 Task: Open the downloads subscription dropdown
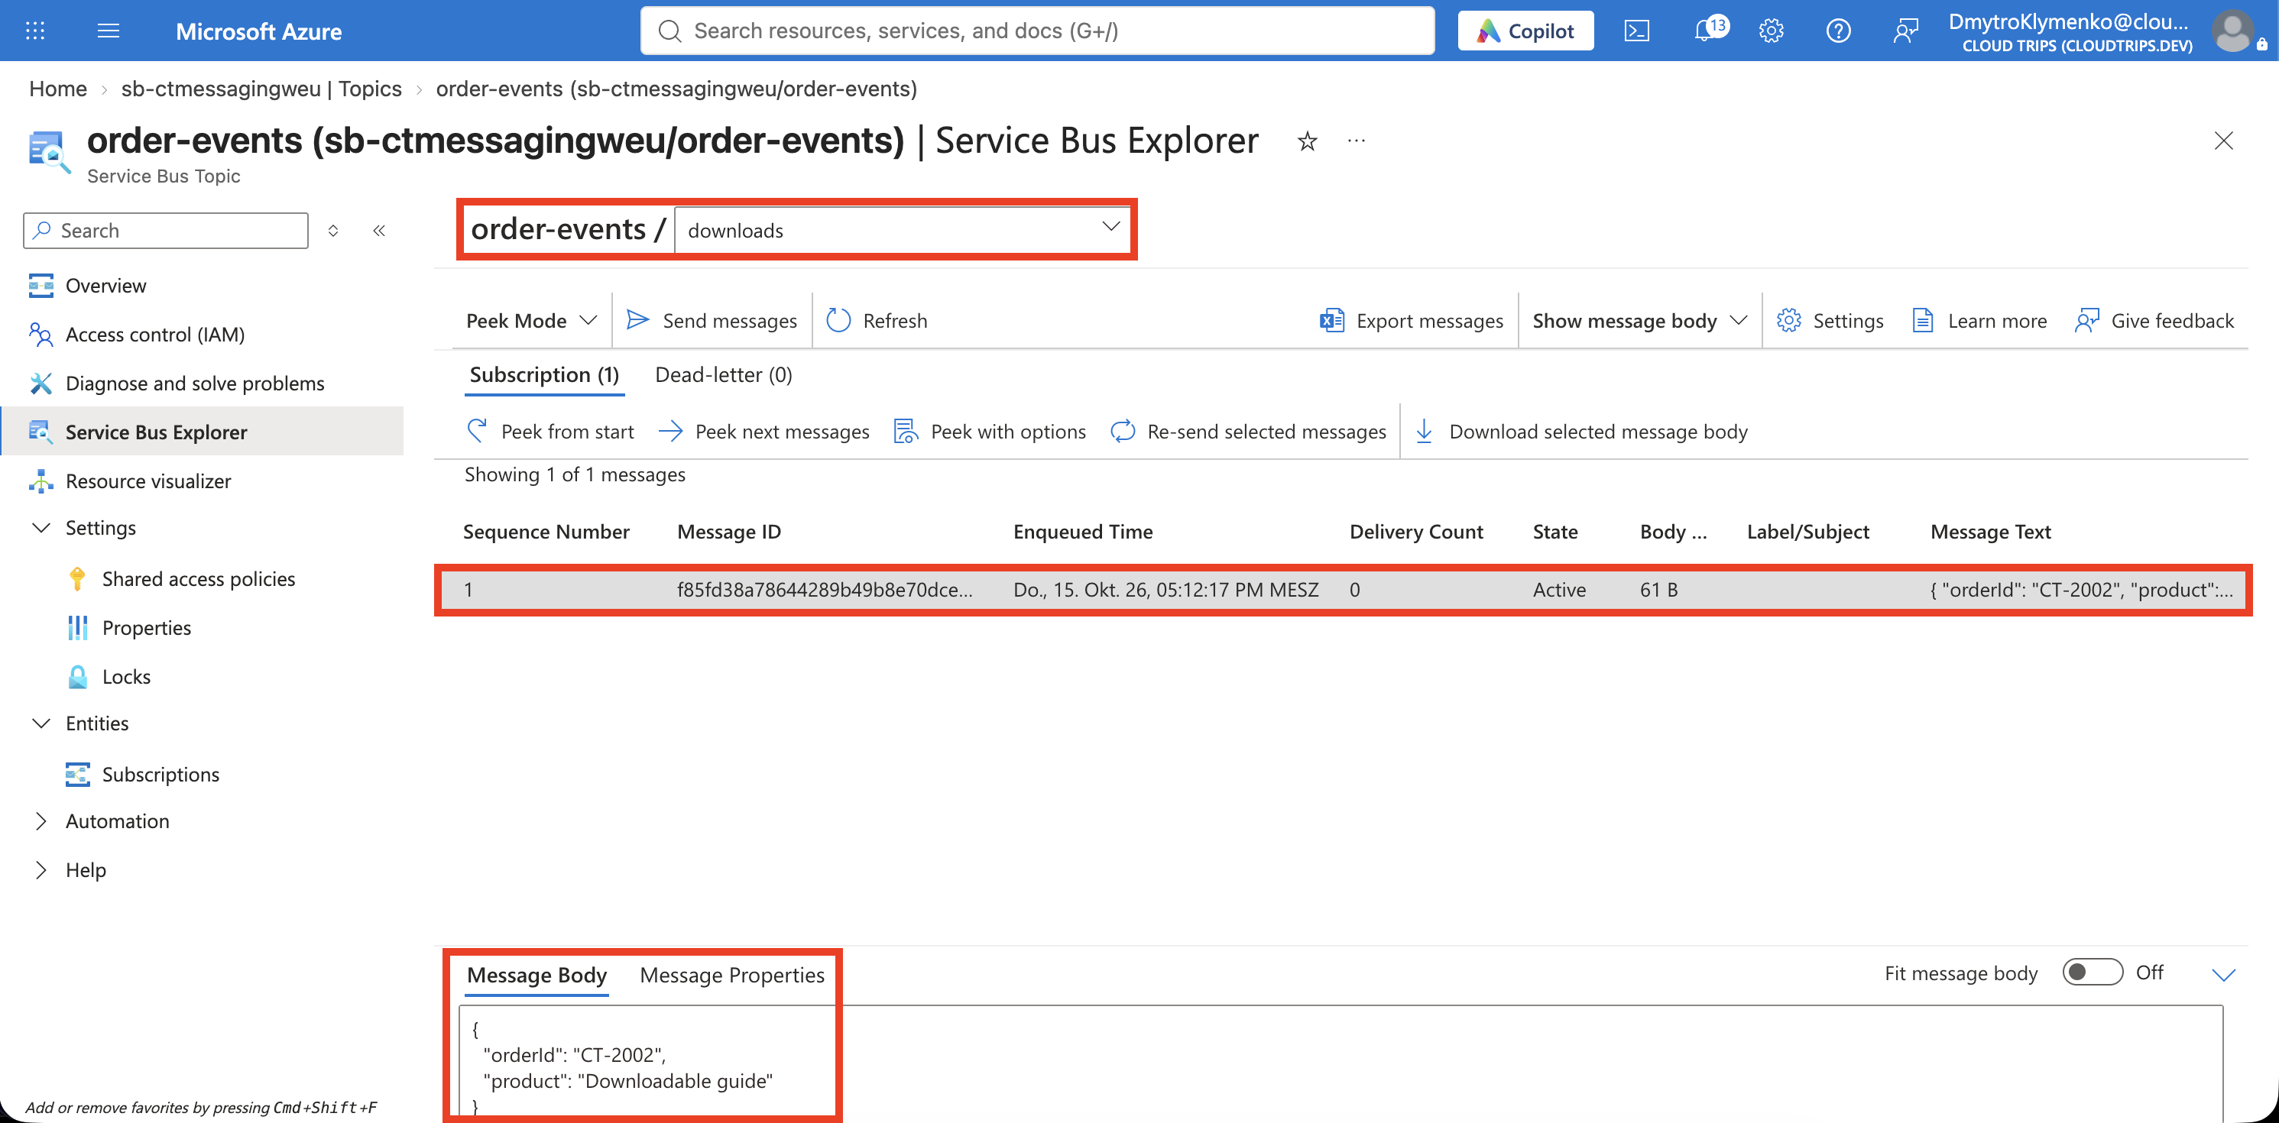(903, 230)
